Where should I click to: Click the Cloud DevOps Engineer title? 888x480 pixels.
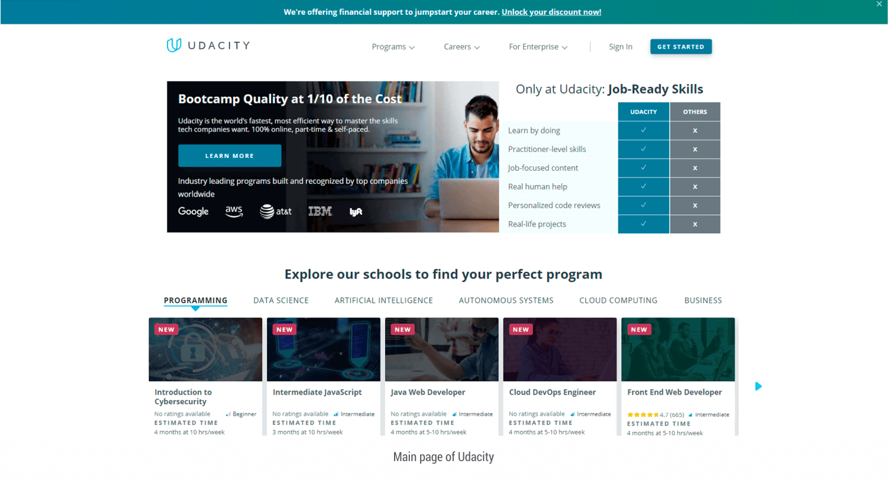click(553, 392)
